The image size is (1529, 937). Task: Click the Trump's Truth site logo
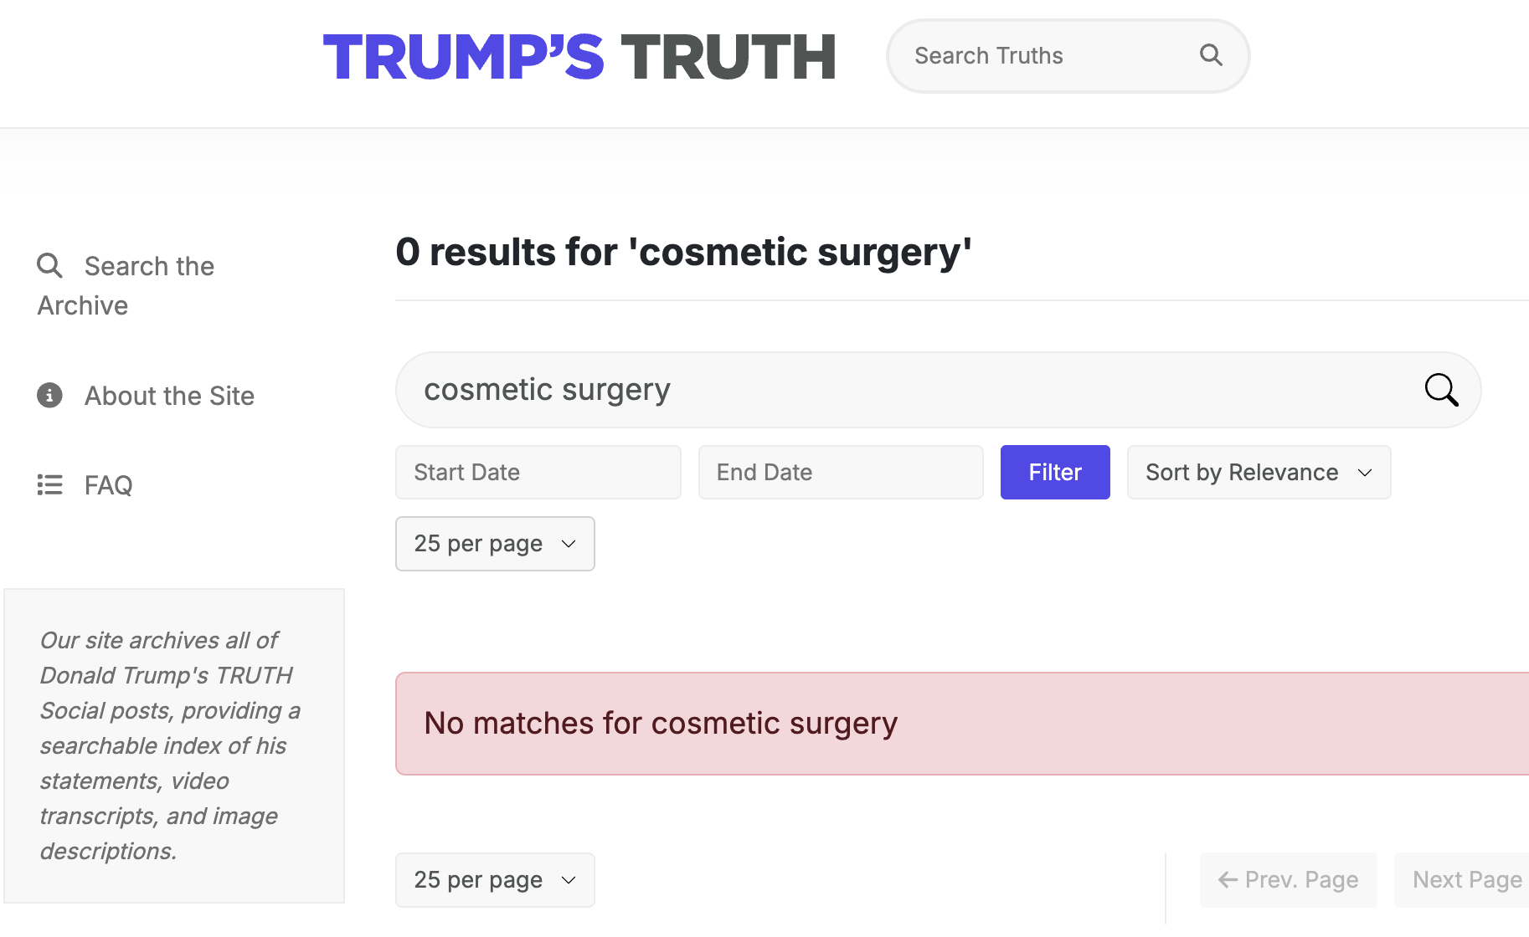pyautogui.click(x=579, y=57)
